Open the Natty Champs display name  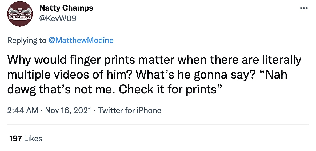click(66, 8)
